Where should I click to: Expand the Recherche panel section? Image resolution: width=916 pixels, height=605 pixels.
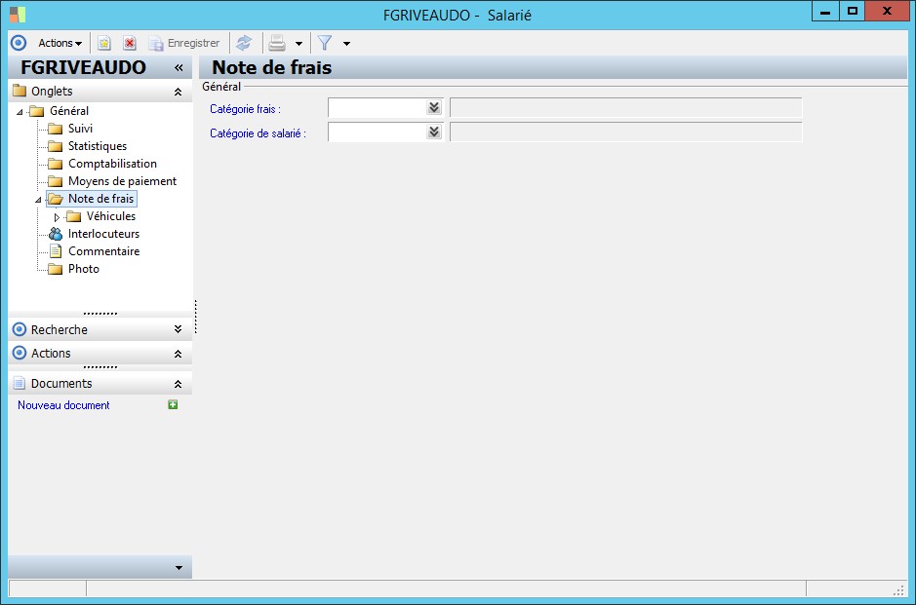click(179, 329)
